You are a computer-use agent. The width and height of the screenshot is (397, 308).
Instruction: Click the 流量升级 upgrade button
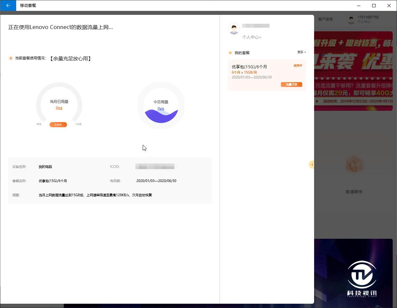[x=291, y=84]
